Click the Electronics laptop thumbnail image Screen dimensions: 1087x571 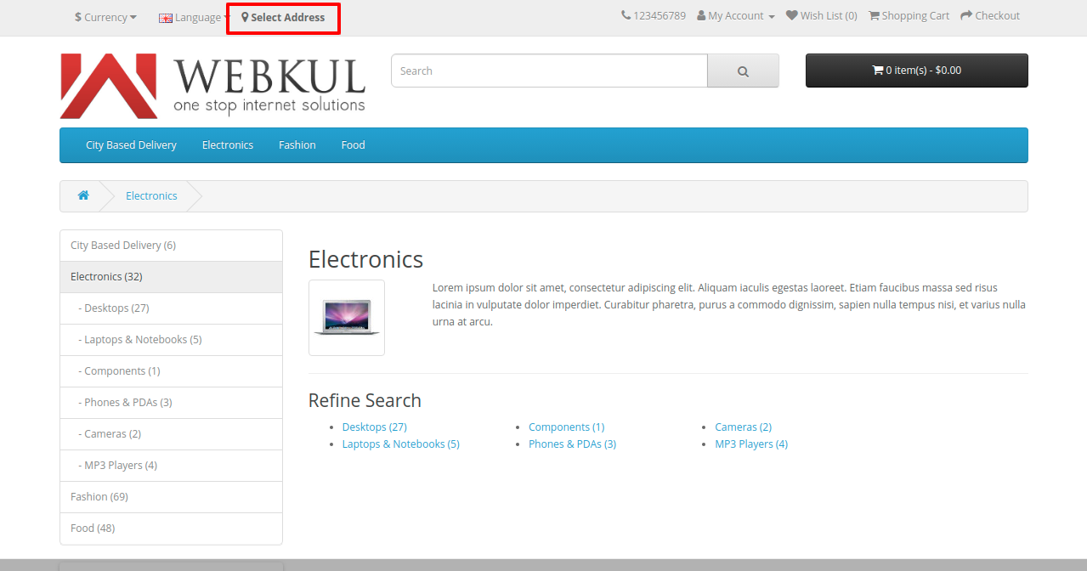(x=347, y=318)
